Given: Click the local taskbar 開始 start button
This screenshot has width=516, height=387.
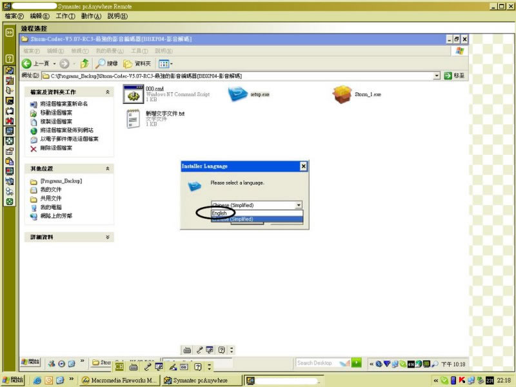Looking at the screenshot, I should 12,380.
